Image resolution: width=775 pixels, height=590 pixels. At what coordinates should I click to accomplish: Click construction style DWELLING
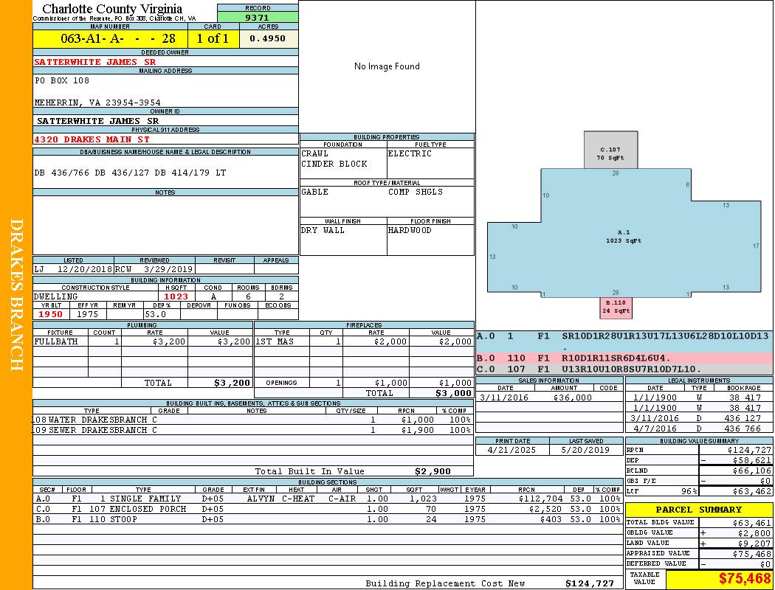point(56,296)
